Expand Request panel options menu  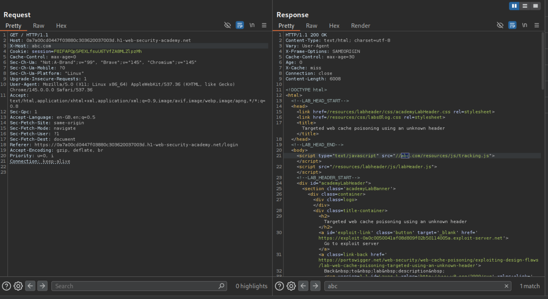(264, 25)
